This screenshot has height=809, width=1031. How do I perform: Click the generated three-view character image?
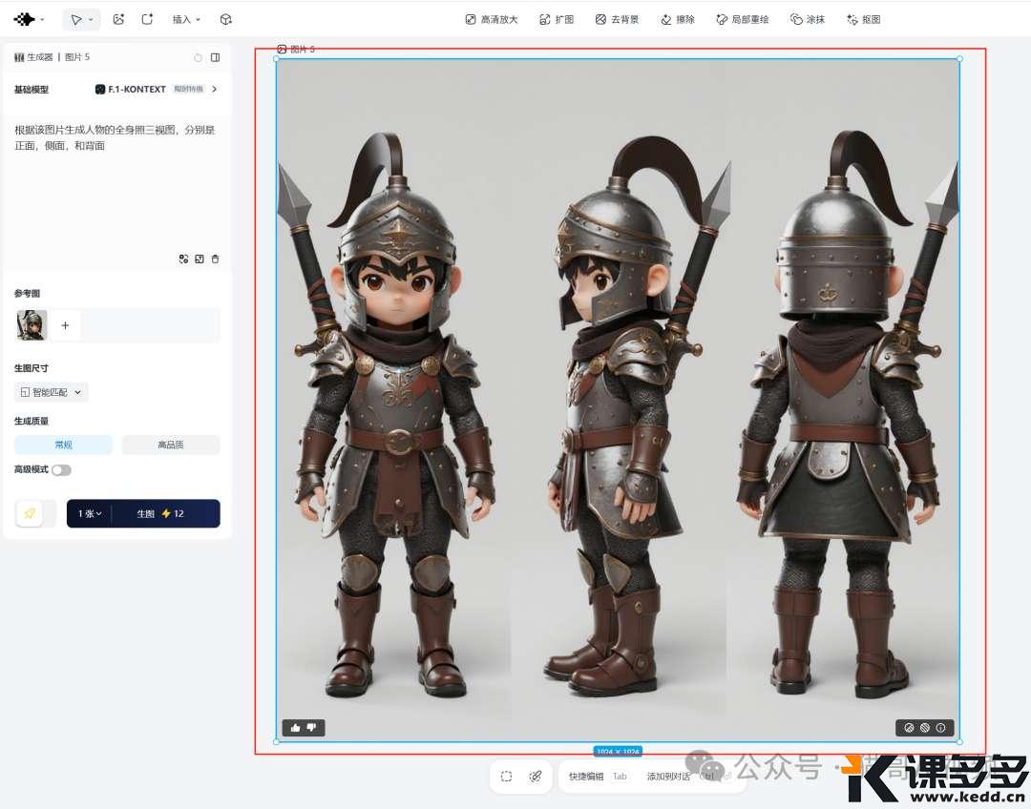point(618,401)
